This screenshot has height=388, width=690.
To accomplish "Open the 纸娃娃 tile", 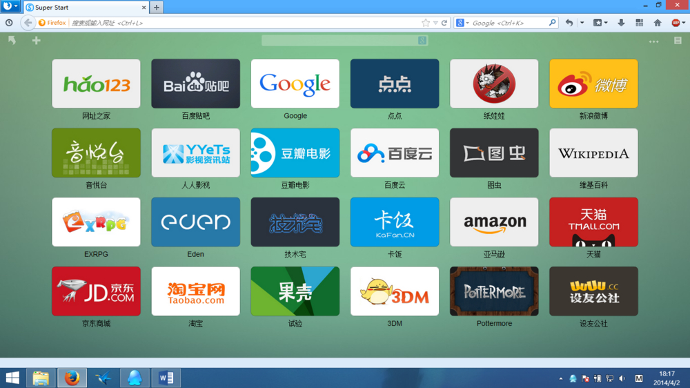I will point(494,84).
